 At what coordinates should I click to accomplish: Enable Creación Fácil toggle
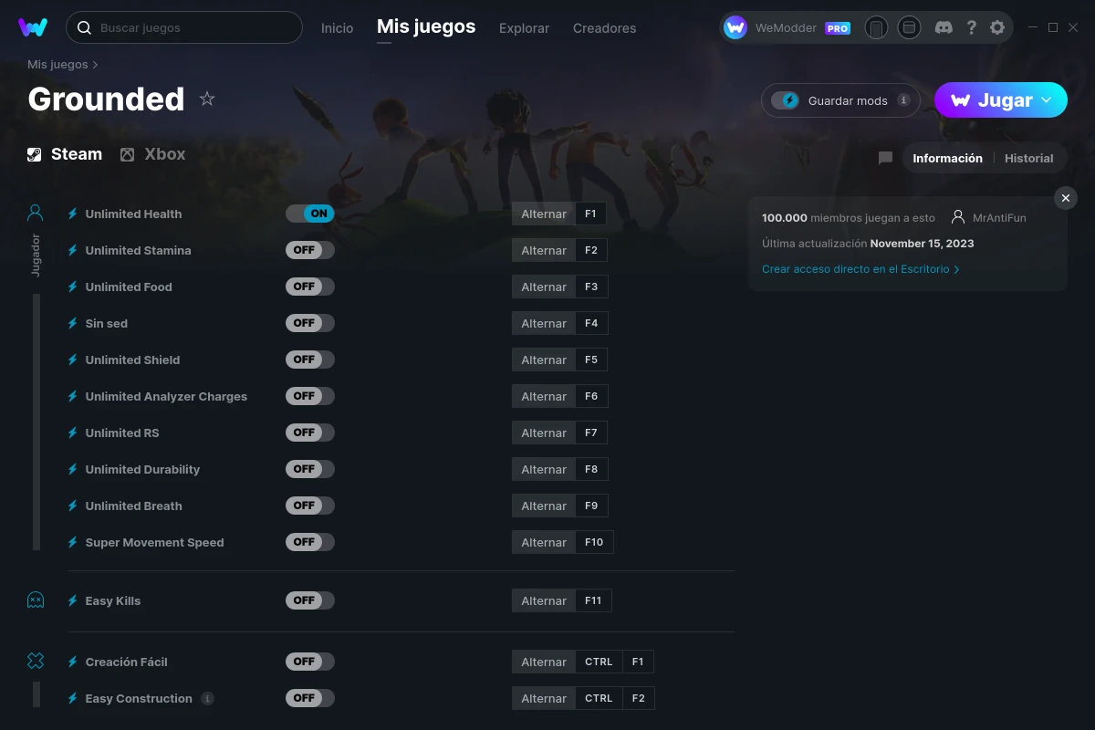tap(310, 662)
